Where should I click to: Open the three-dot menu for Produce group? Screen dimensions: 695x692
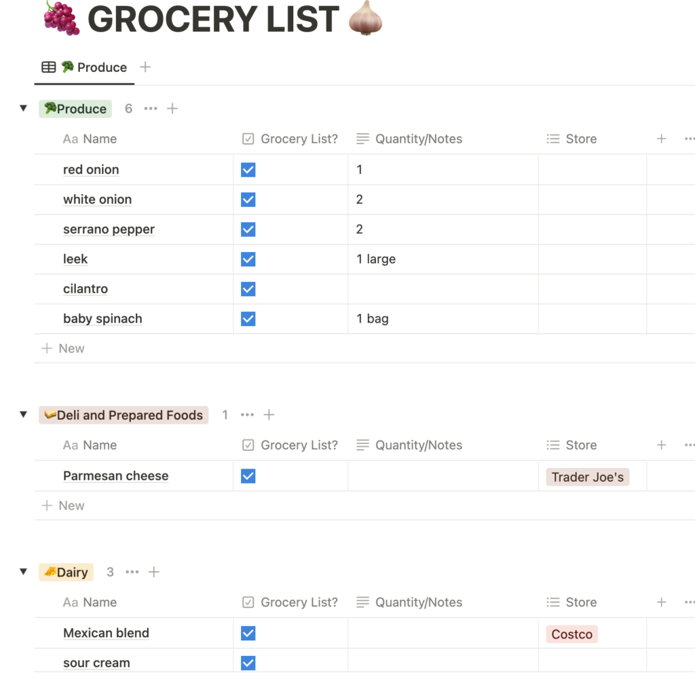(151, 109)
